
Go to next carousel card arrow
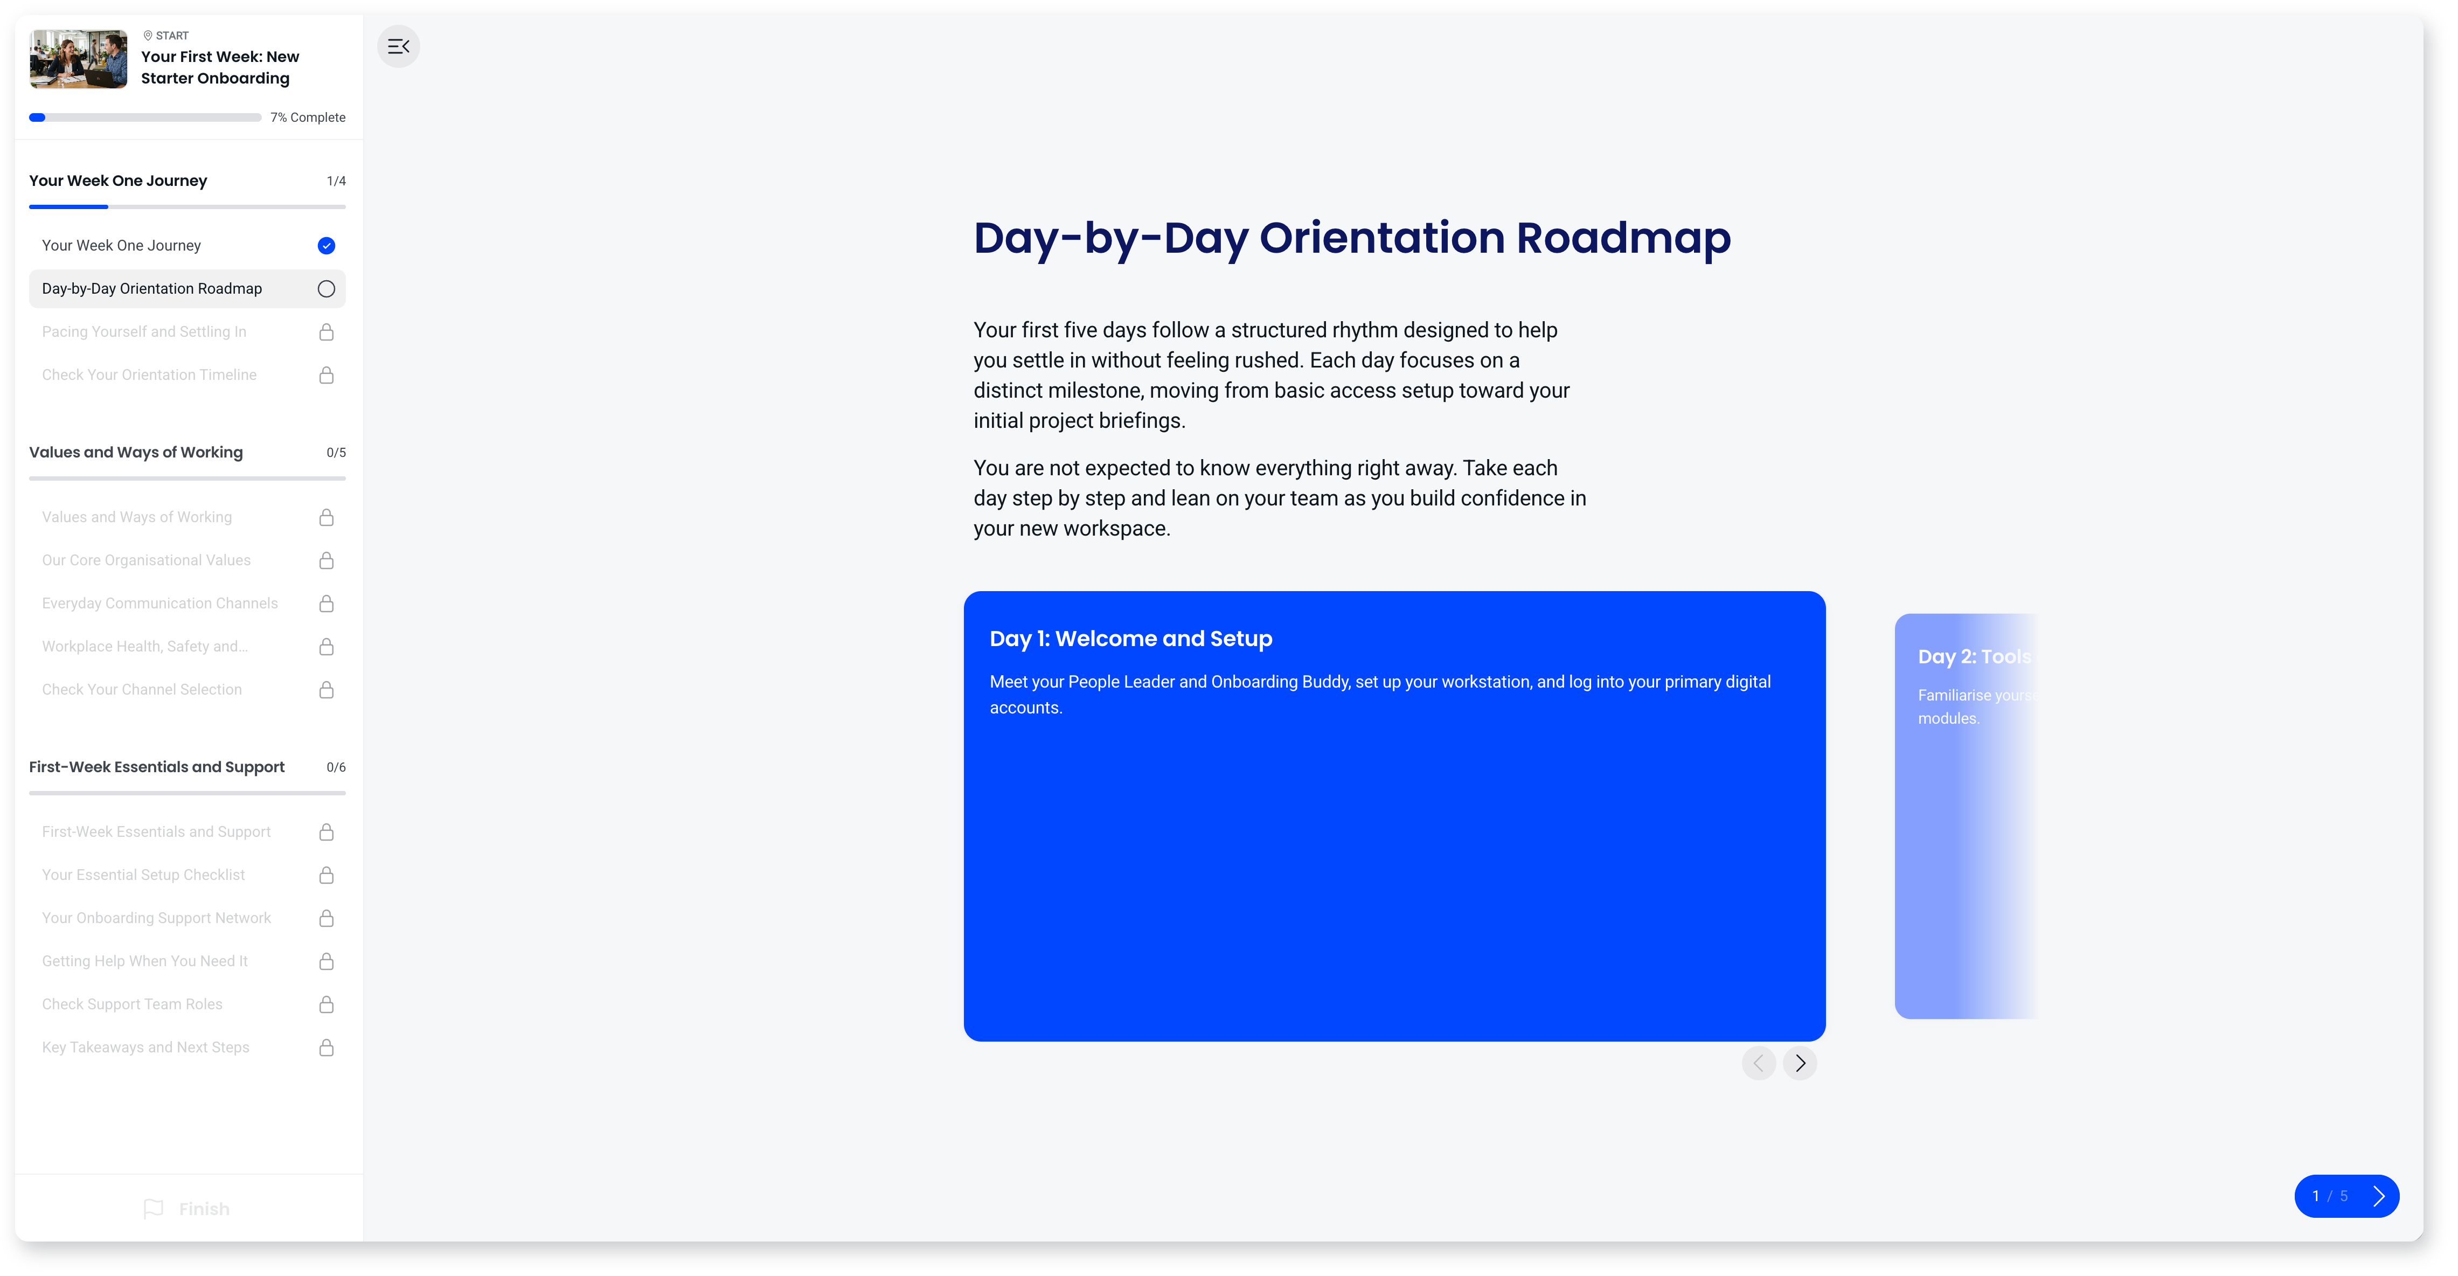[1800, 1062]
